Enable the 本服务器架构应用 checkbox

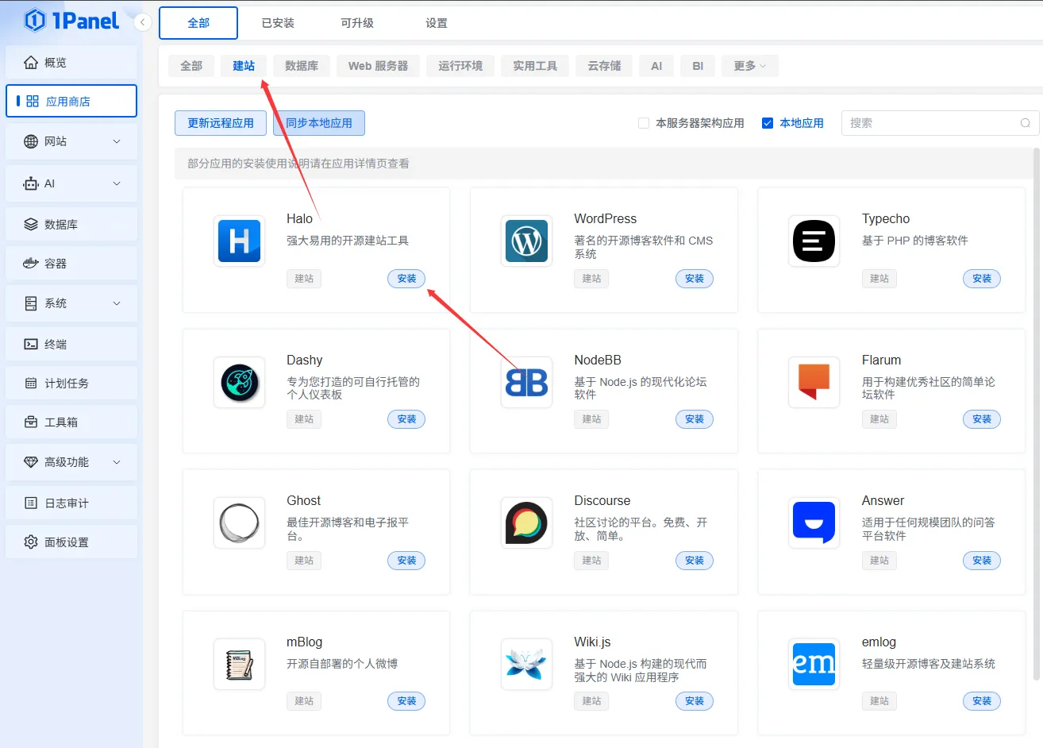(x=644, y=123)
